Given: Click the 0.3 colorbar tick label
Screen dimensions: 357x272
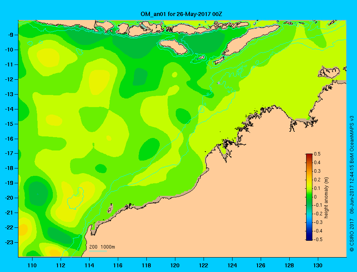Looking at the screenshot, I should click(317, 171).
